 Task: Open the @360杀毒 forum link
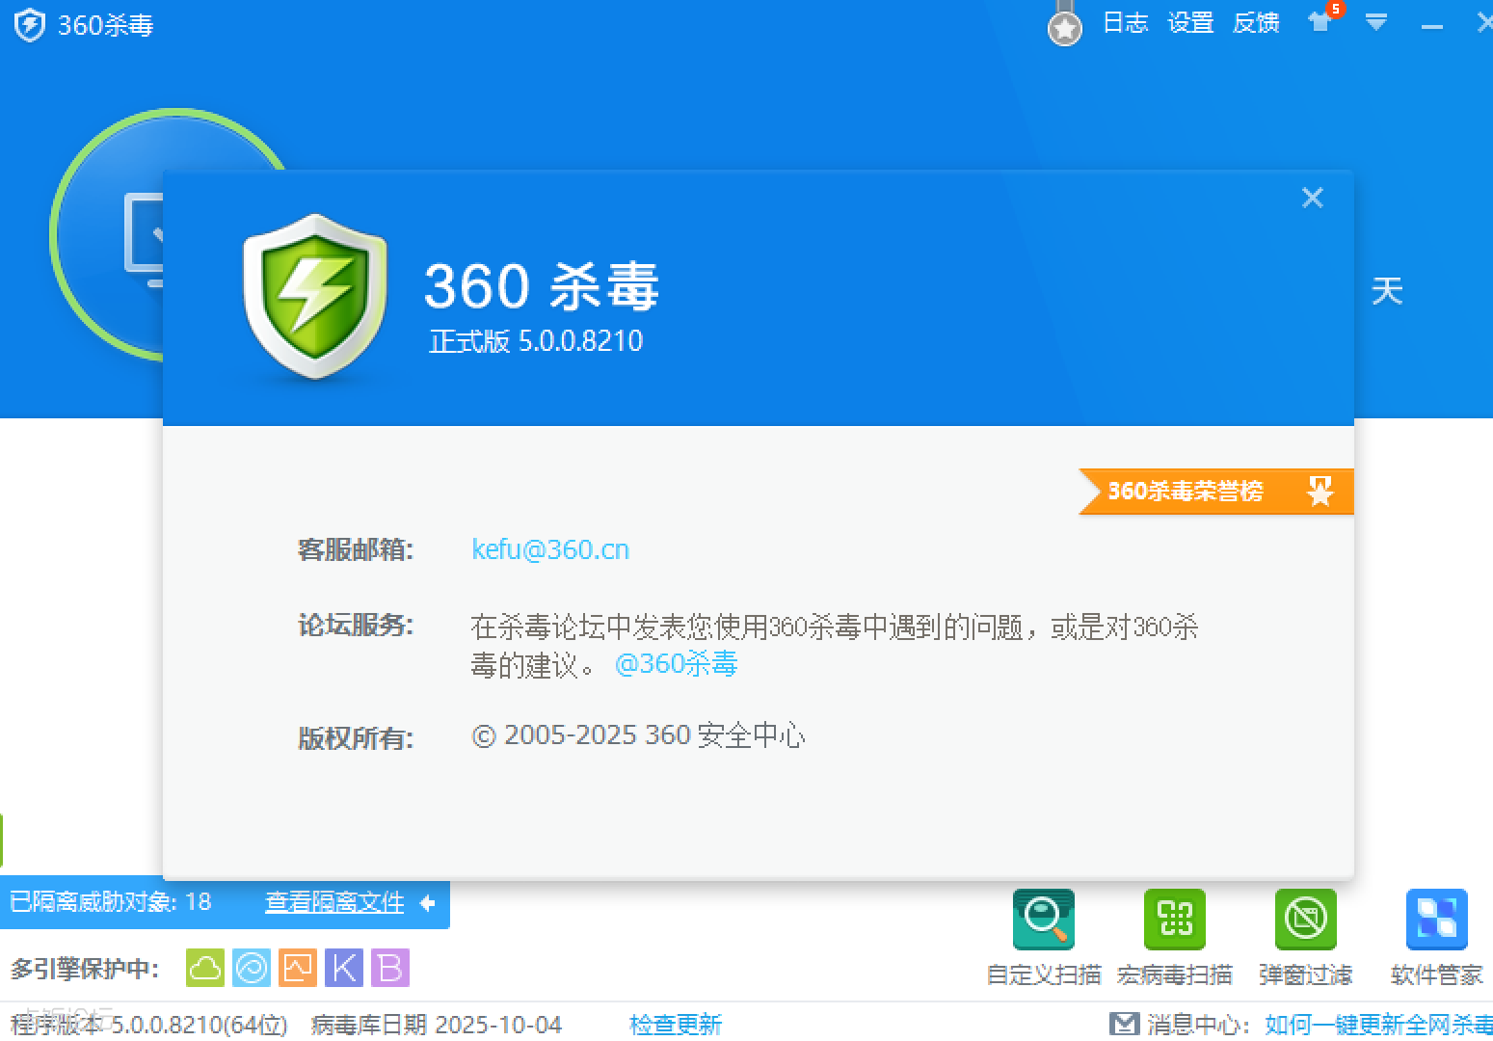coord(676,664)
